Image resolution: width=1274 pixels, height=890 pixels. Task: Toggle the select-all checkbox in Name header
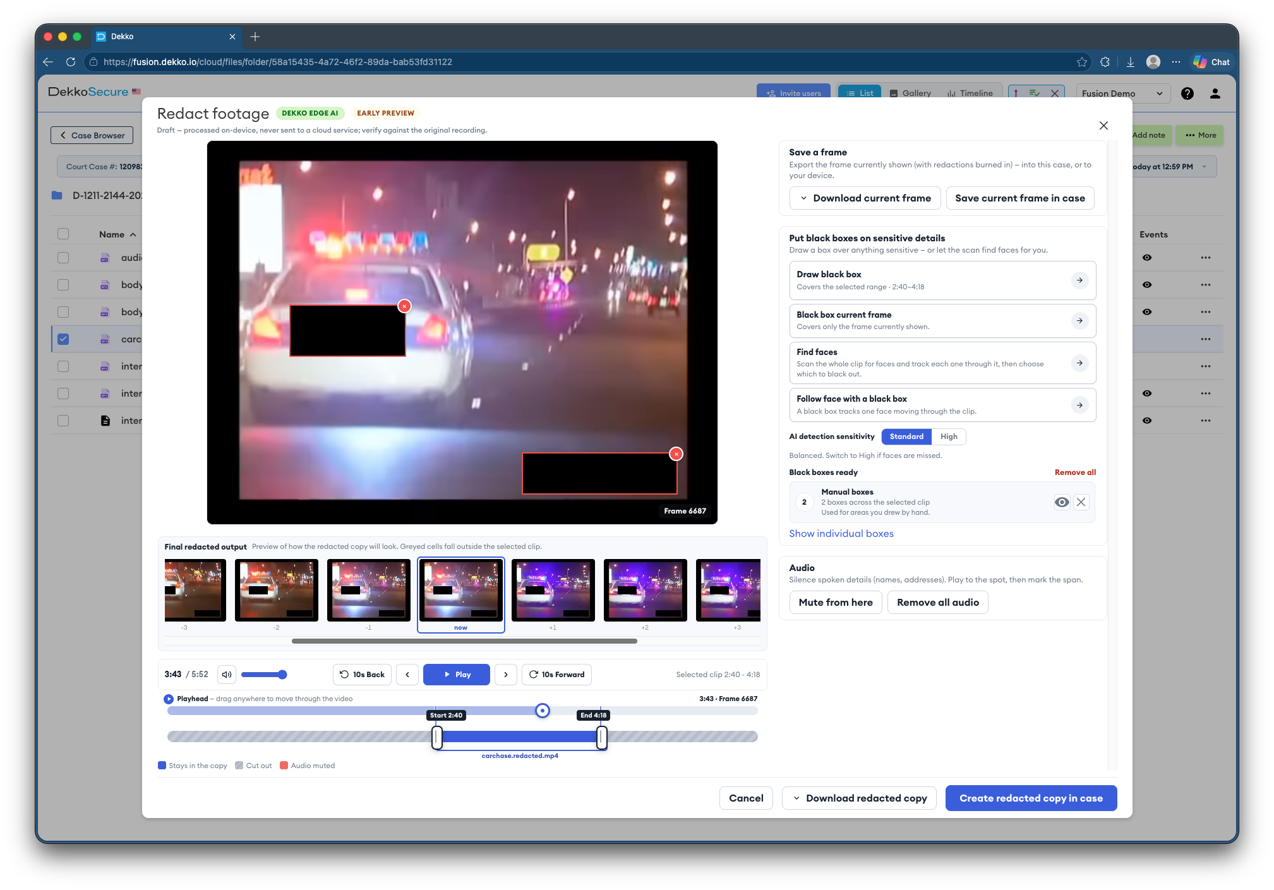click(63, 234)
